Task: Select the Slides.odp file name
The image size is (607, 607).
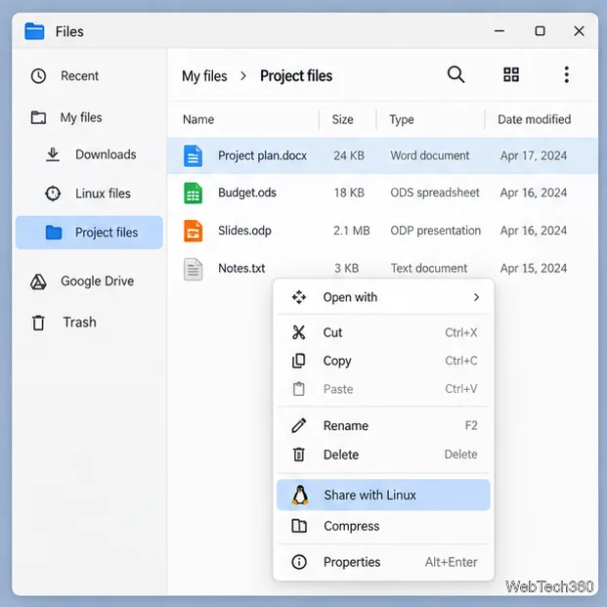Action: pos(244,231)
